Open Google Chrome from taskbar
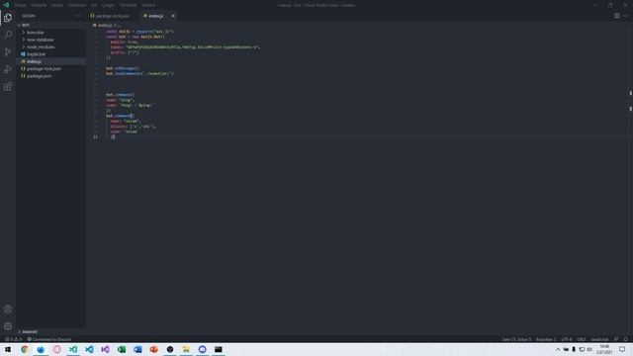The width and height of the screenshot is (633, 356). pos(25,349)
